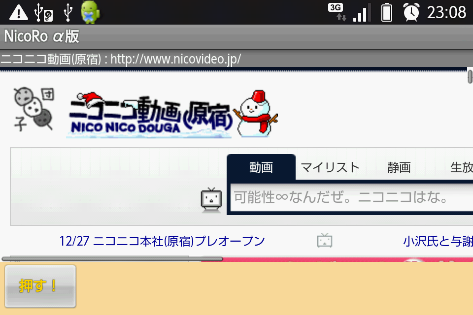
Task: Tap the USB debugging notification icon
Action: pos(43,13)
